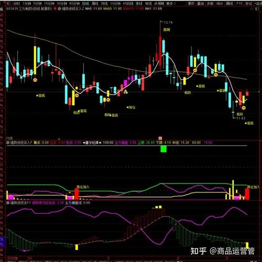This screenshot has width=262, height=262.
Task: Switch to the 1分钟 period tab
Action: 27,4
